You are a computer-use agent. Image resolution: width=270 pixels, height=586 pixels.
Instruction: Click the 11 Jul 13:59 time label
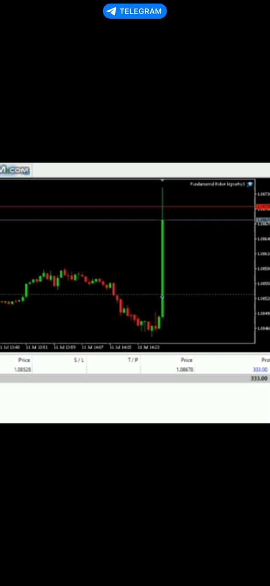point(65,347)
